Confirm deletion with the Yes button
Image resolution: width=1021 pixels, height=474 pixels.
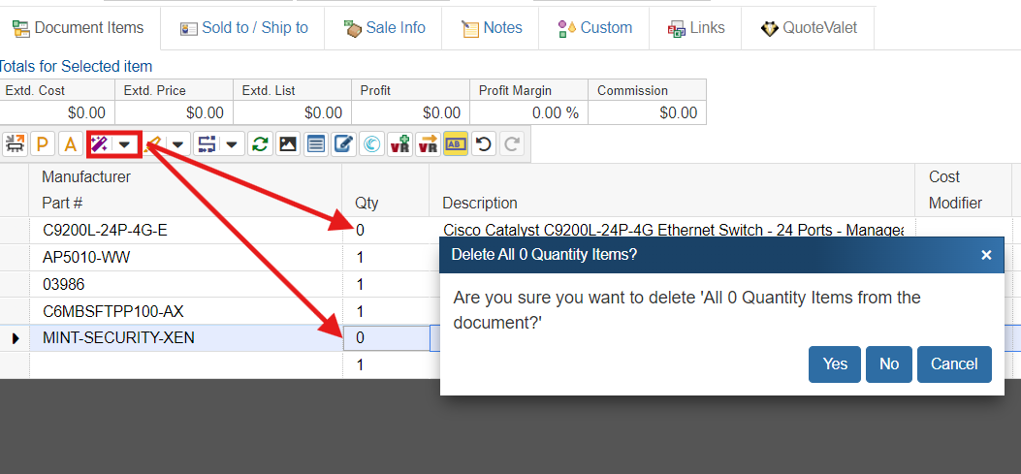[835, 364]
